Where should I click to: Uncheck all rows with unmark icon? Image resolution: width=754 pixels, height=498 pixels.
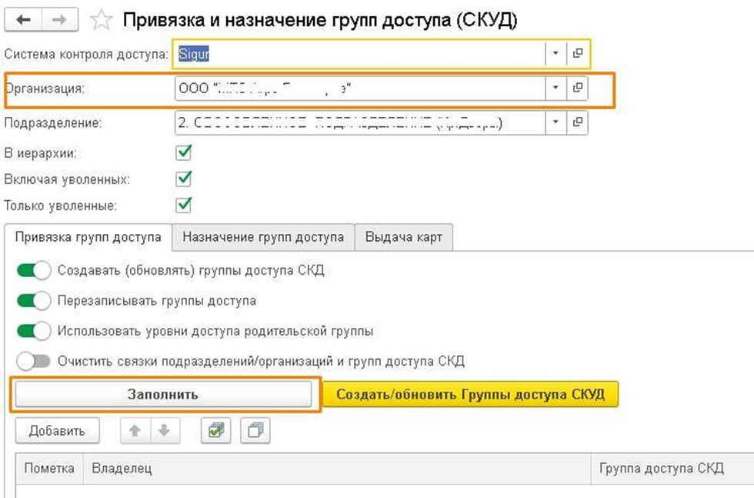click(x=255, y=432)
